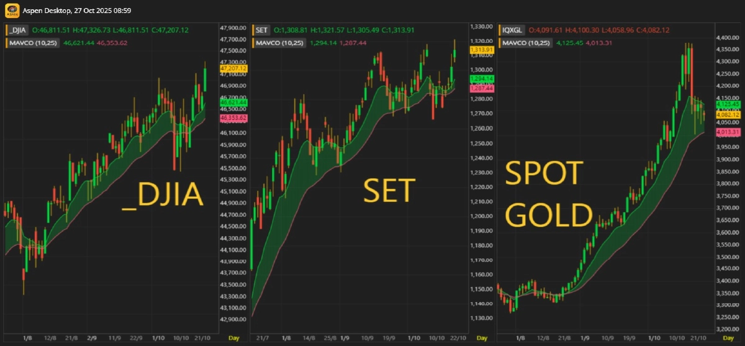The image size is (745, 346).
Task: Click the red 46,353.62 tag on DJIA axis
Action: [233, 117]
